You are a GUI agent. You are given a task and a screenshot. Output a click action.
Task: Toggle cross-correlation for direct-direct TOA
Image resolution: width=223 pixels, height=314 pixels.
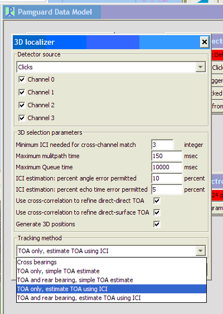click(x=157, y=201)
